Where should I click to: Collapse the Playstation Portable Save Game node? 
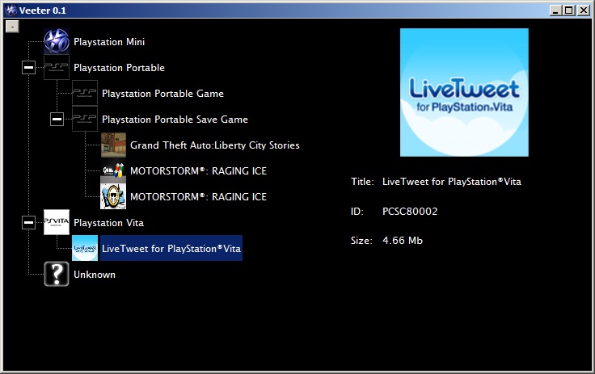pos(57,119)
